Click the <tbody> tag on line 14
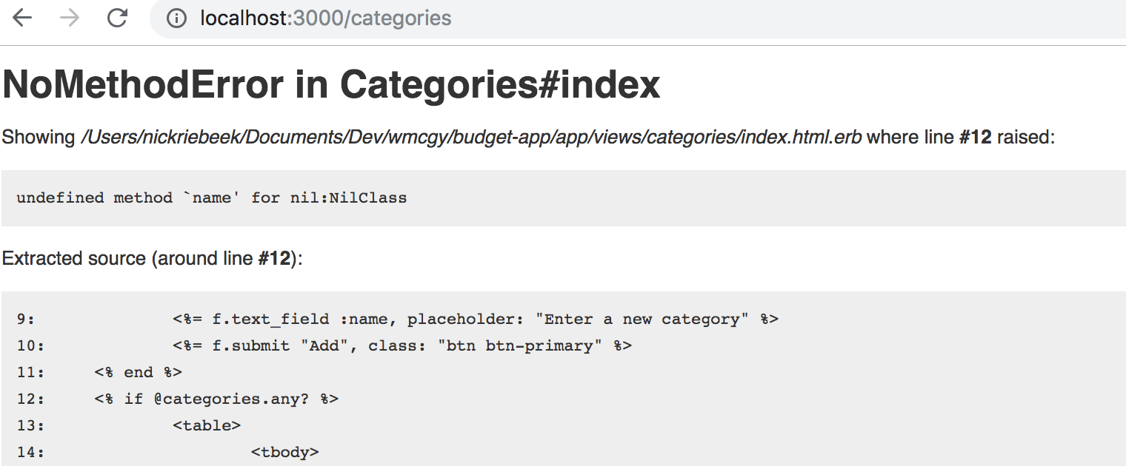The image size is (1126, 466). pos(285,452)
